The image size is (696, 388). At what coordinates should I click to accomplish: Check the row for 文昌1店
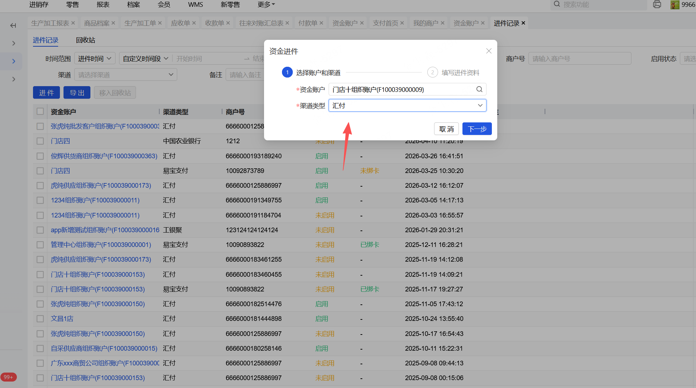(x=40, y=319)
